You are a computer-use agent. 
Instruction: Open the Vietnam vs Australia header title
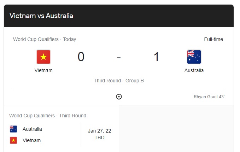[x=41, y=16]
